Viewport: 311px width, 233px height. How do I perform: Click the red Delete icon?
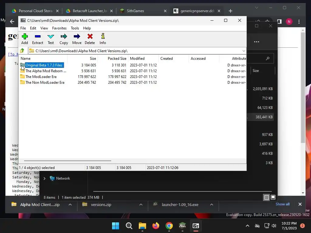coord(90,39)
